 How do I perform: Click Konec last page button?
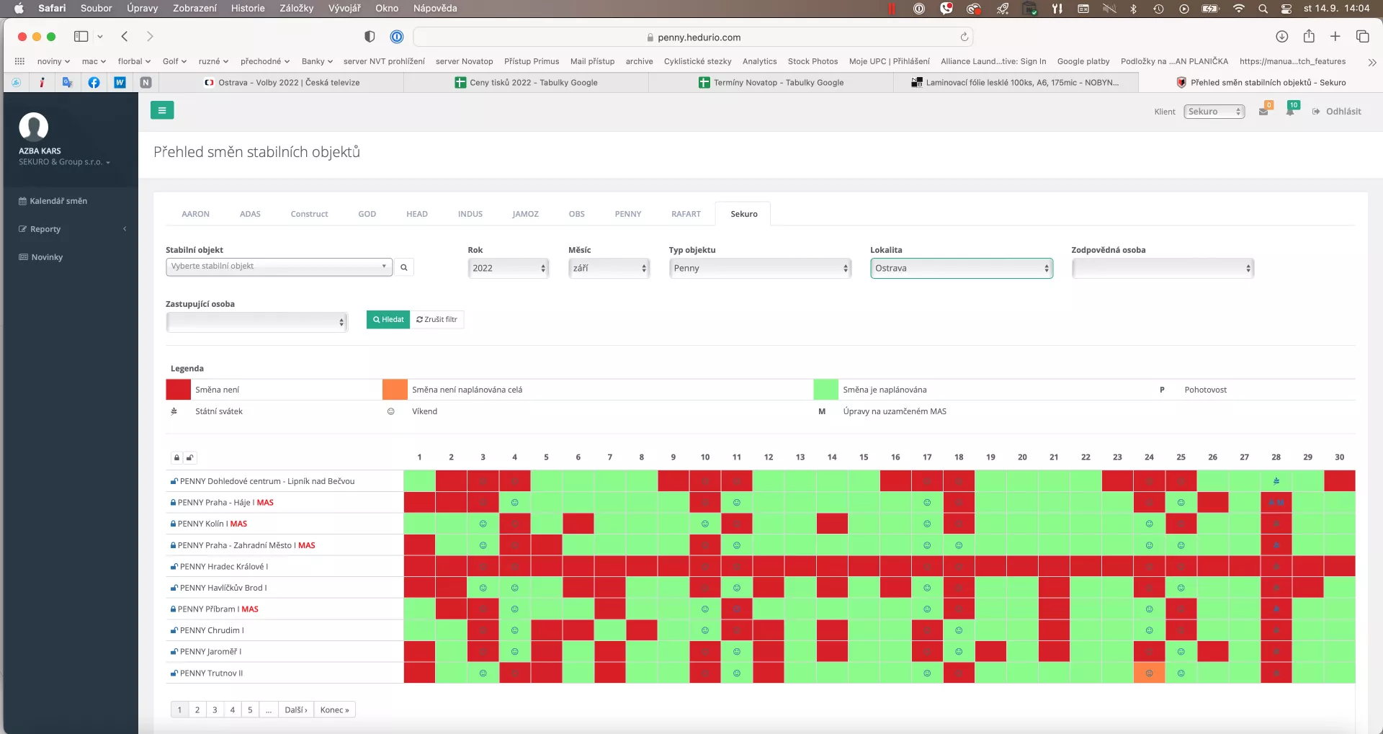[x=335, y=710]
